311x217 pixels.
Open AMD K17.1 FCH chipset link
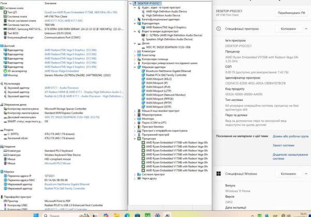click(x=63, y=21)
